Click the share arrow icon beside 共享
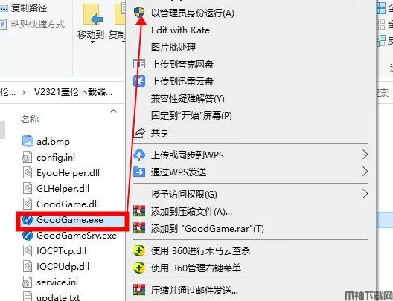Viewport: 393px width, 301px height. click(139, 132)
